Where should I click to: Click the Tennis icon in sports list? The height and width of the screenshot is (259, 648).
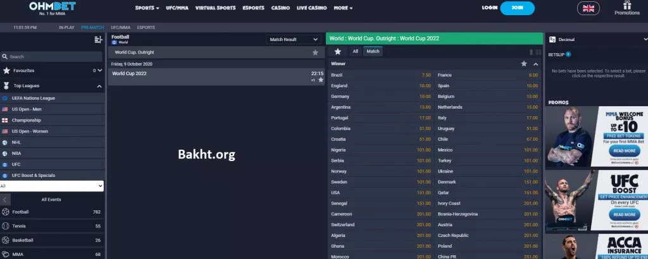6,226
